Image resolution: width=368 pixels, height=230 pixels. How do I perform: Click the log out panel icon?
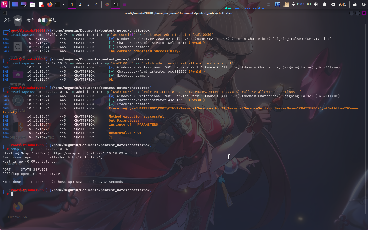(x=364, y=4)
